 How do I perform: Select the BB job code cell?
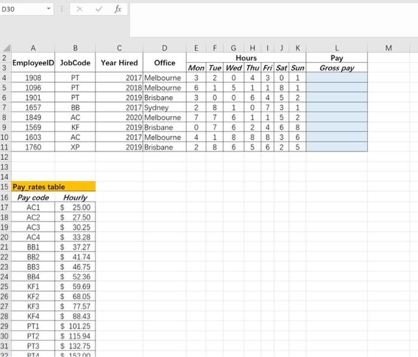coord(75,107)
